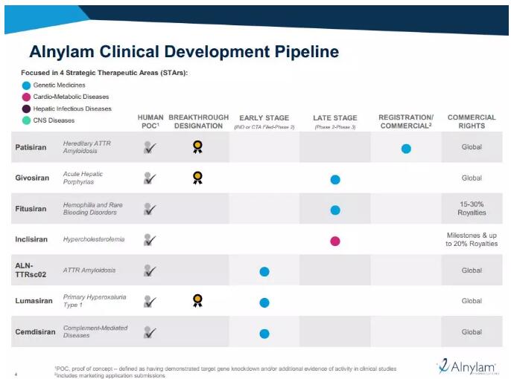Click Inclisiran's magenta Late Stage dot
This screenshot has height=379, width=511.
tap(335, 241)
